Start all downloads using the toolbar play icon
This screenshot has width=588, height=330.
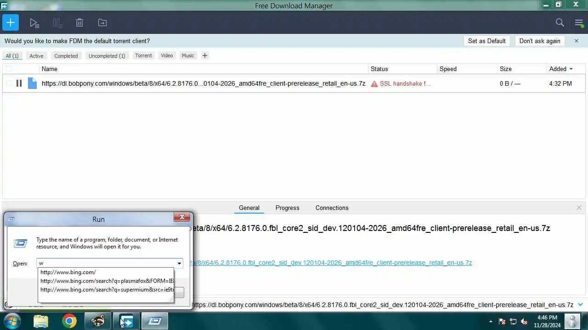click(x=34, y=22)
